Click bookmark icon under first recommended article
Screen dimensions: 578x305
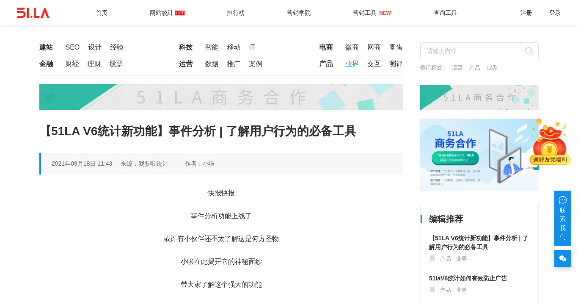coord(432,258)
